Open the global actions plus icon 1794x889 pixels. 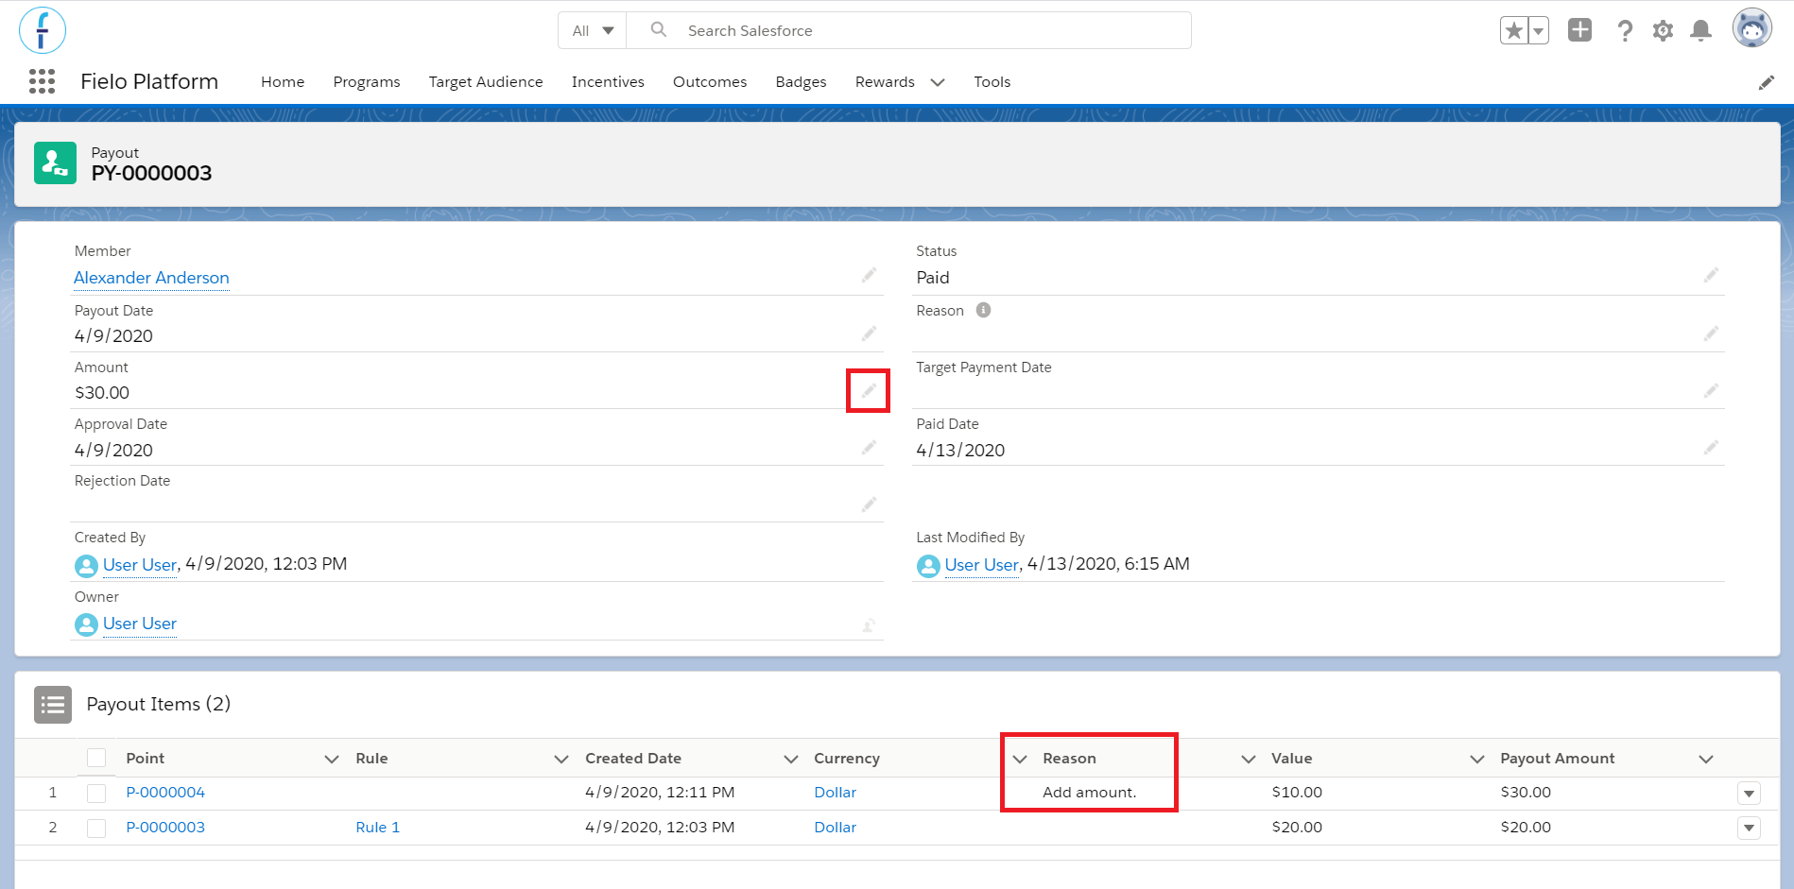click(x=1579, y=30)
